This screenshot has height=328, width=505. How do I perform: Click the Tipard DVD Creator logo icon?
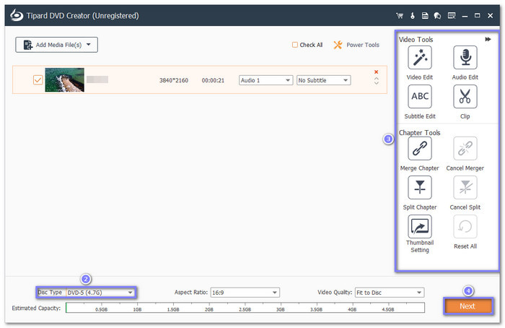[x=17, y=15]
